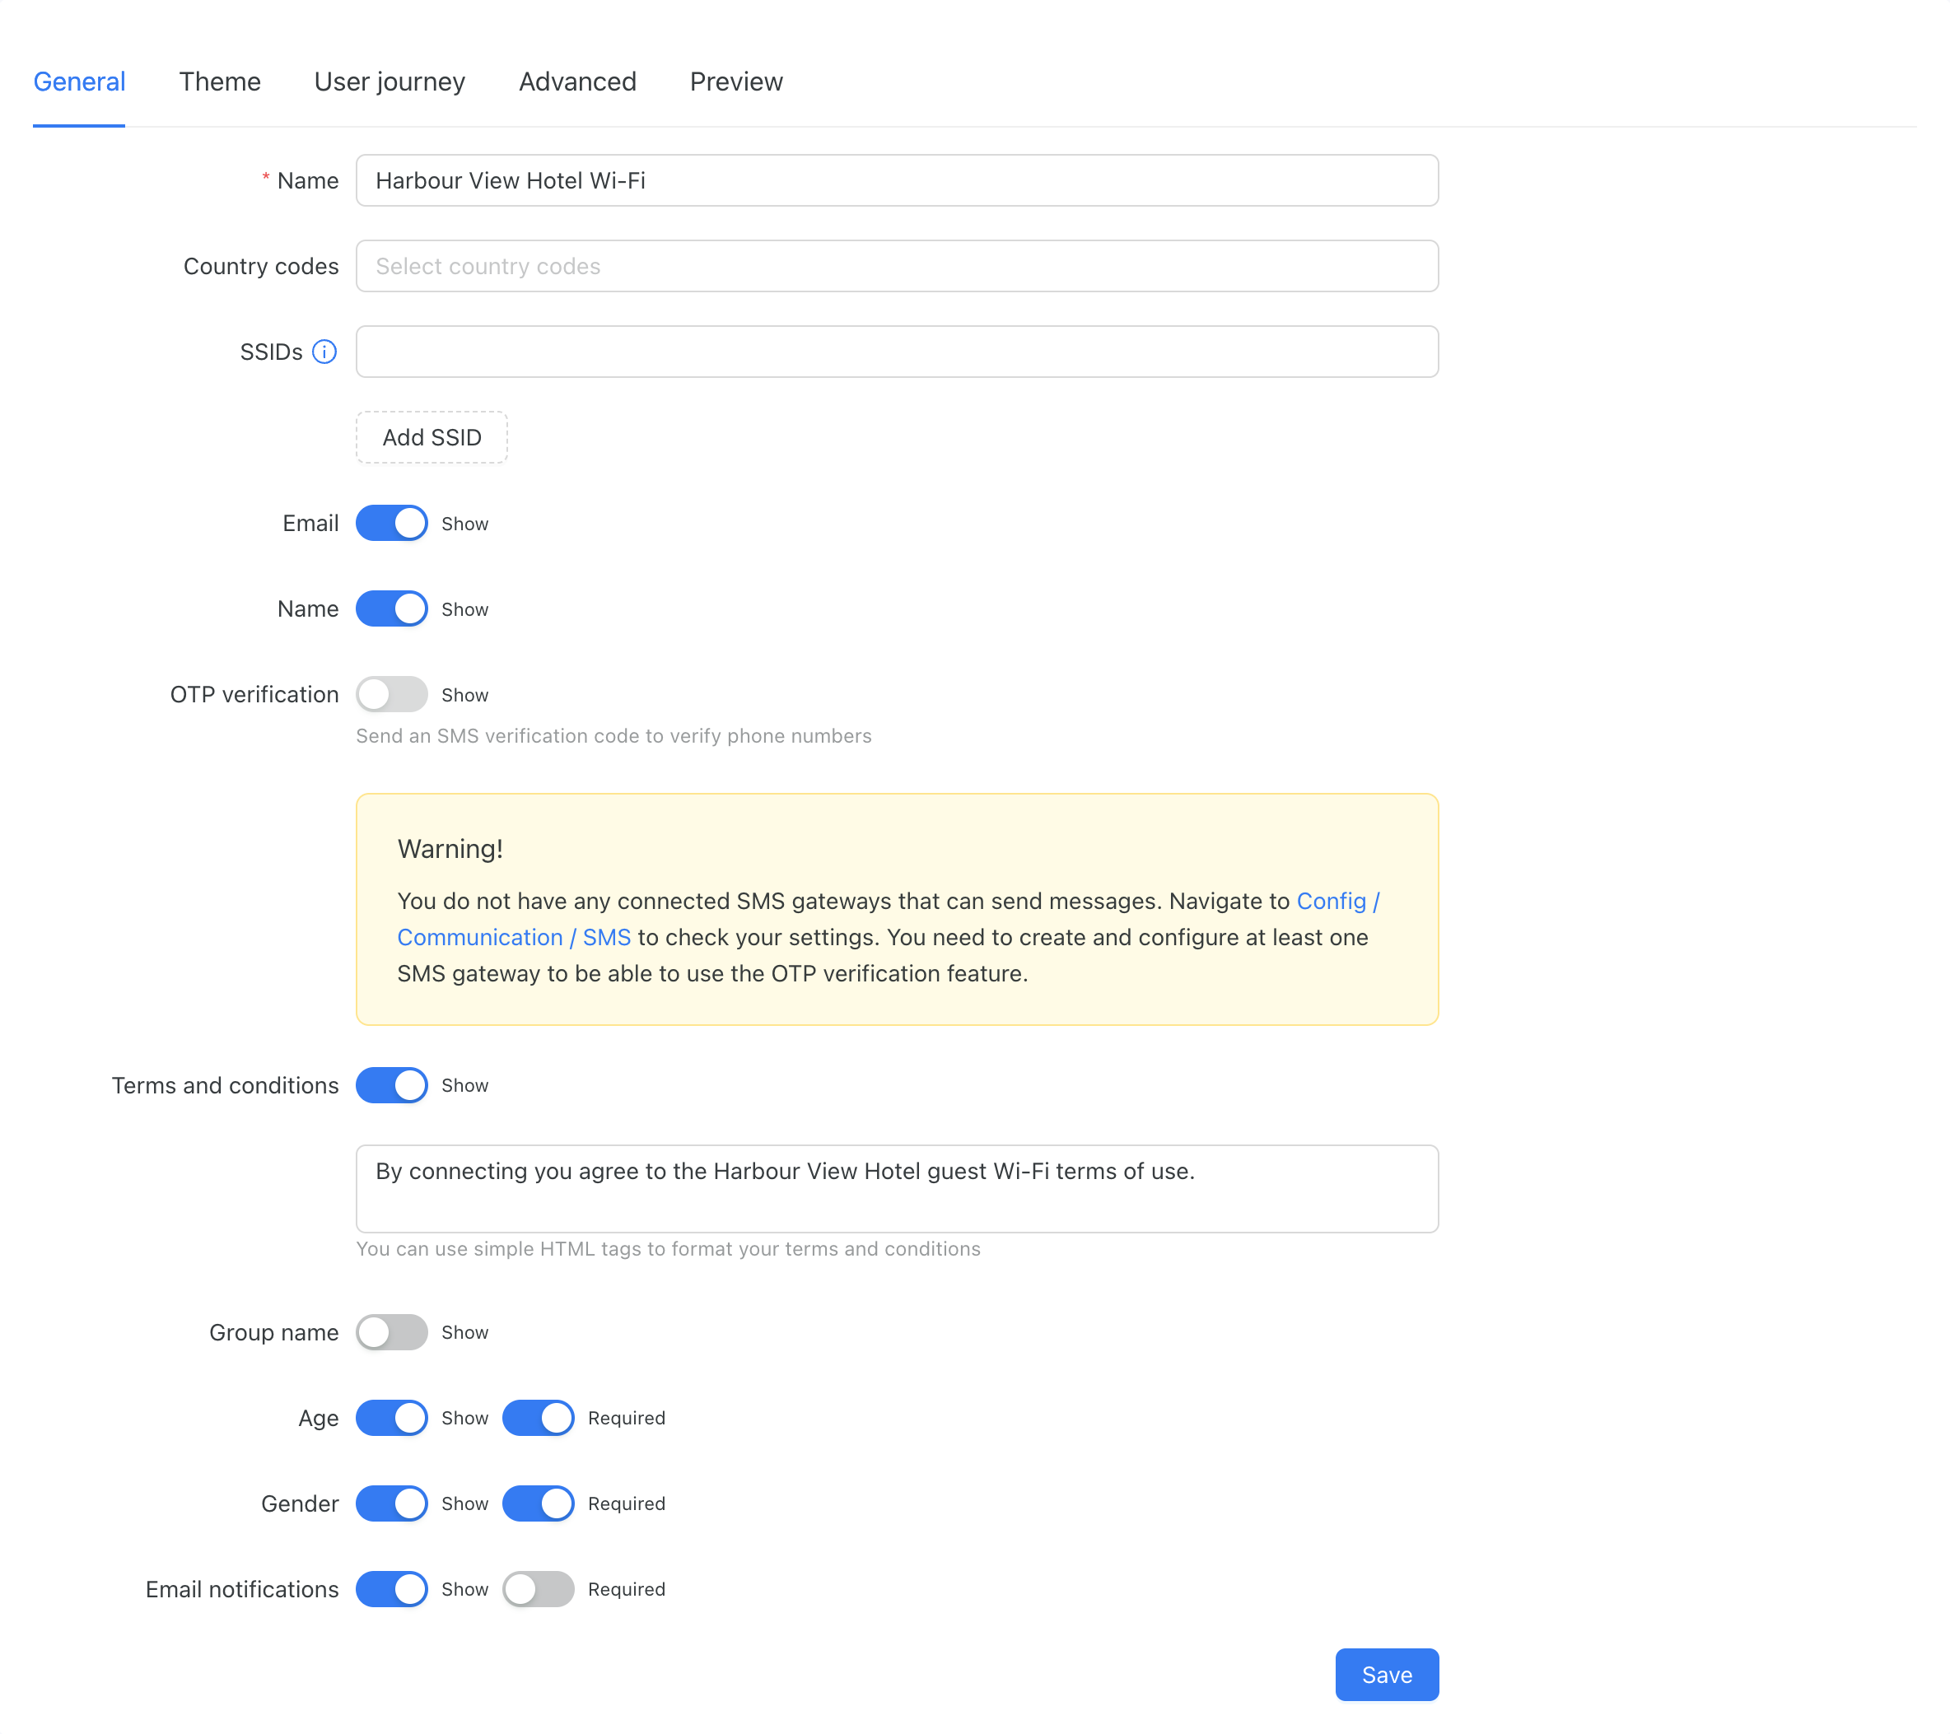Viewport: 1950px width, 1734px height.
Task: Toggle the Email show switch
Action: click(x=391, y=523)
